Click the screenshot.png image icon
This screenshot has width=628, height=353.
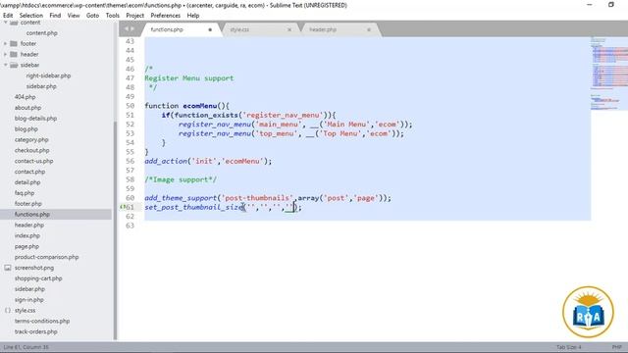(x=8, y=268)
